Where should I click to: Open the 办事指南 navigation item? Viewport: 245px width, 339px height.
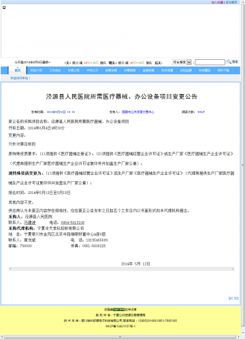pos(130,70)
